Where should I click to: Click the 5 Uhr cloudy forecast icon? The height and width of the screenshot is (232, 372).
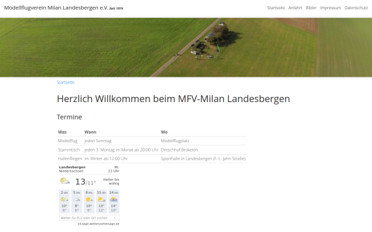pyautogui.click(x=77, y=200)
